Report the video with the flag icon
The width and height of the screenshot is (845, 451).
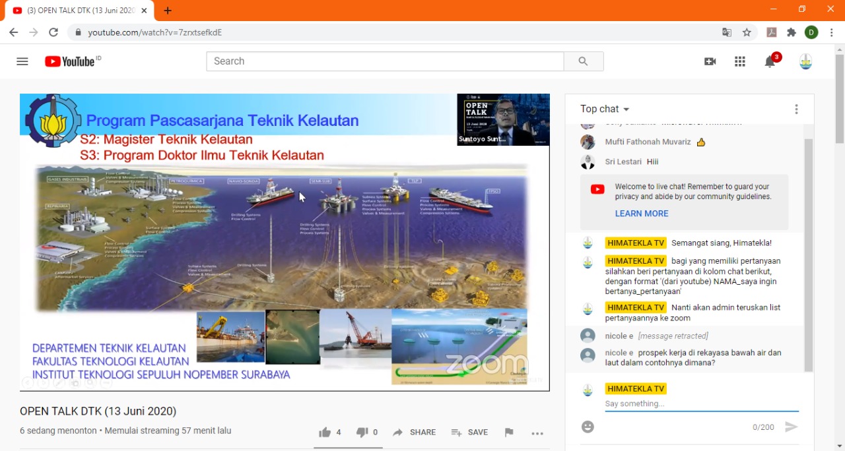coord(509,433)
